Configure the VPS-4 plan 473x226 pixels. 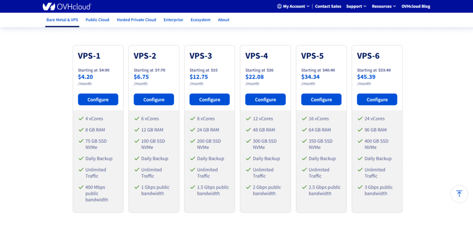(x=265, y=100)
